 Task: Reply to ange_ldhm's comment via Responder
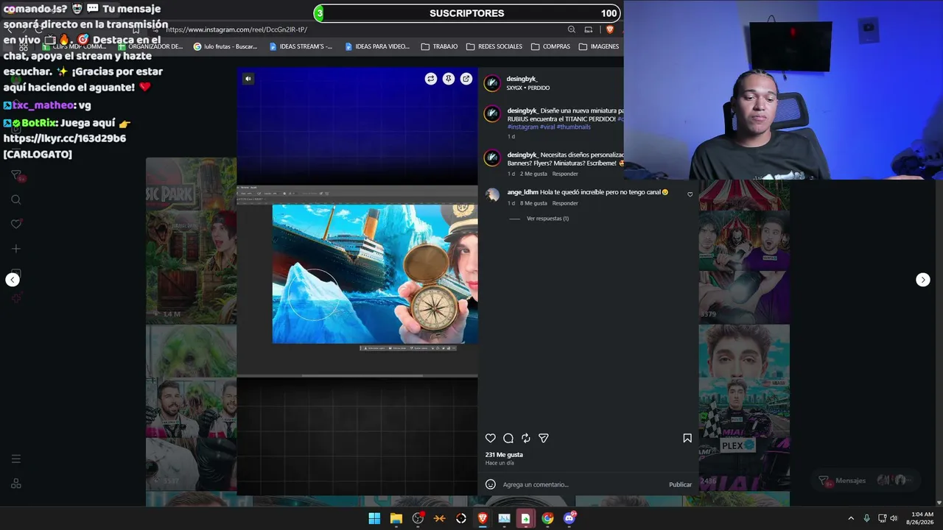tap(565, 203)
